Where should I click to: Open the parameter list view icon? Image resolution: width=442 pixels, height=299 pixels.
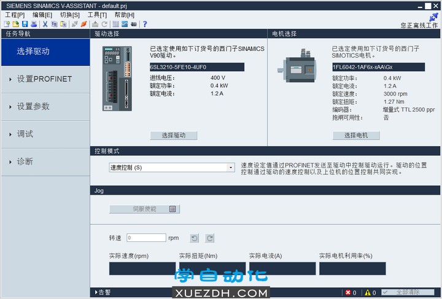click(115, 24)
